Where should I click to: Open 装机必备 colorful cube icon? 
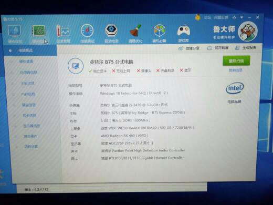click(159, 31)
